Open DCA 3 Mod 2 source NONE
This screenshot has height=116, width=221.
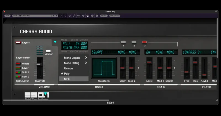point(170,52)
